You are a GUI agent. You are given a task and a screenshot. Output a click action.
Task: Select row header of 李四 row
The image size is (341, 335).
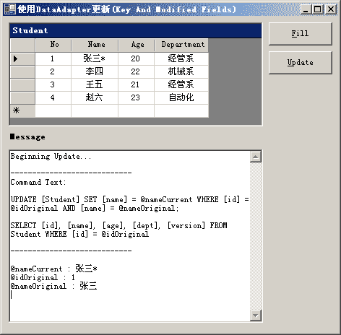tap(22, 71)
